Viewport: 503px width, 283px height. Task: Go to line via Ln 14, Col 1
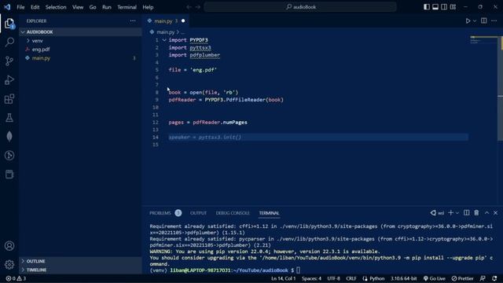[x=283, y=278]
